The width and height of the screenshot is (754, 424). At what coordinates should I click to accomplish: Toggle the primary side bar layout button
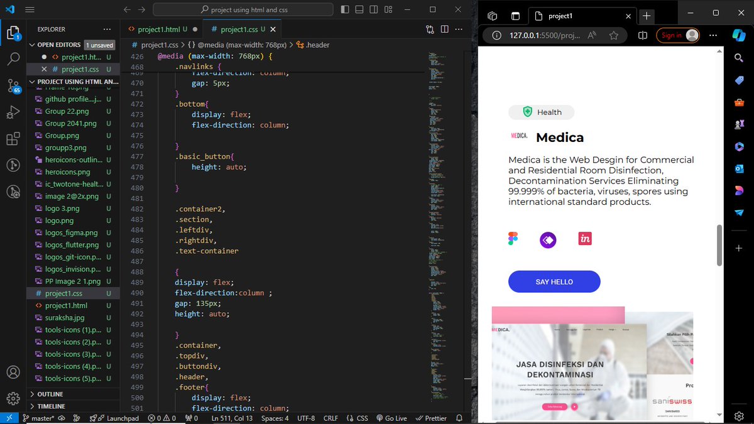(x=345, y=10)
